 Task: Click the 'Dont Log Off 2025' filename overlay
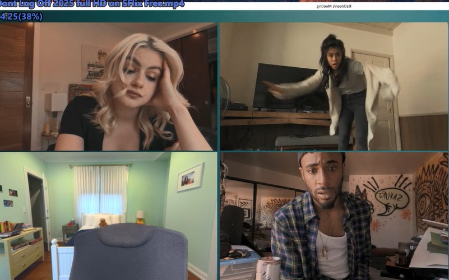point(92,4)
